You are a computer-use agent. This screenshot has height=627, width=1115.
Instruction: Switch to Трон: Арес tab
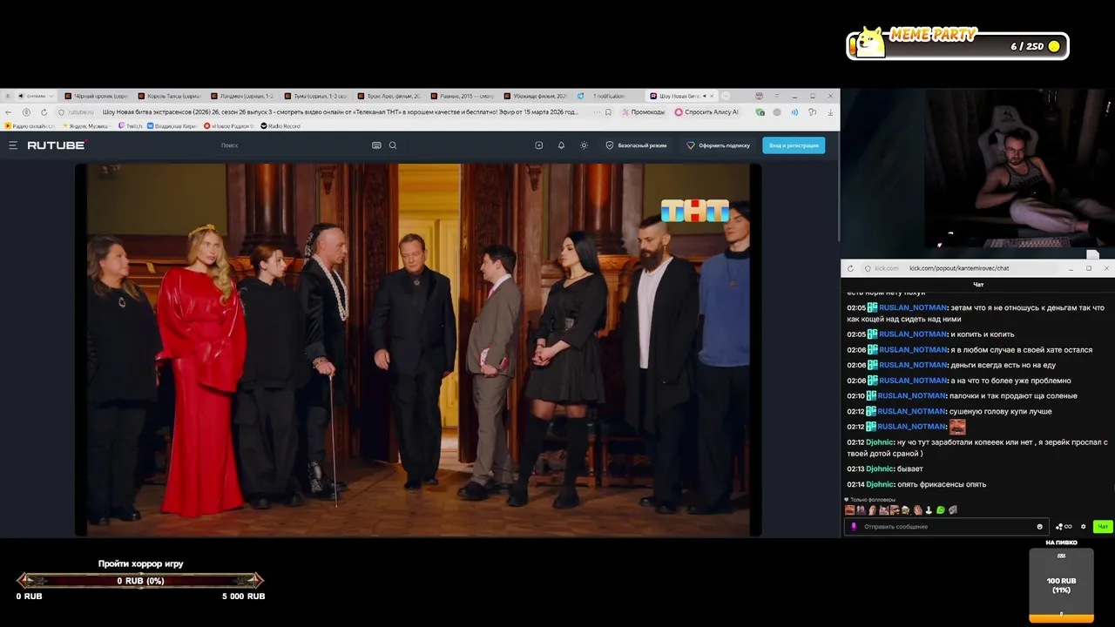coord(389,96)
